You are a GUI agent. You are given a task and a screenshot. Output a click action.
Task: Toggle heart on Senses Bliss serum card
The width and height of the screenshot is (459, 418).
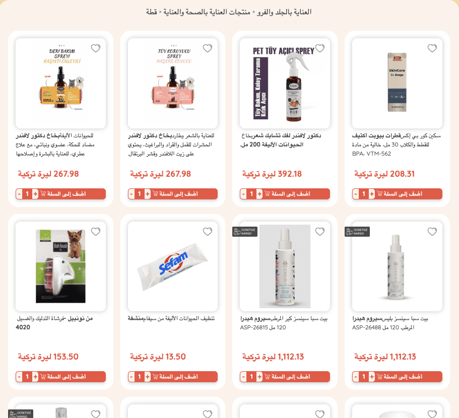tap(432, 231)
